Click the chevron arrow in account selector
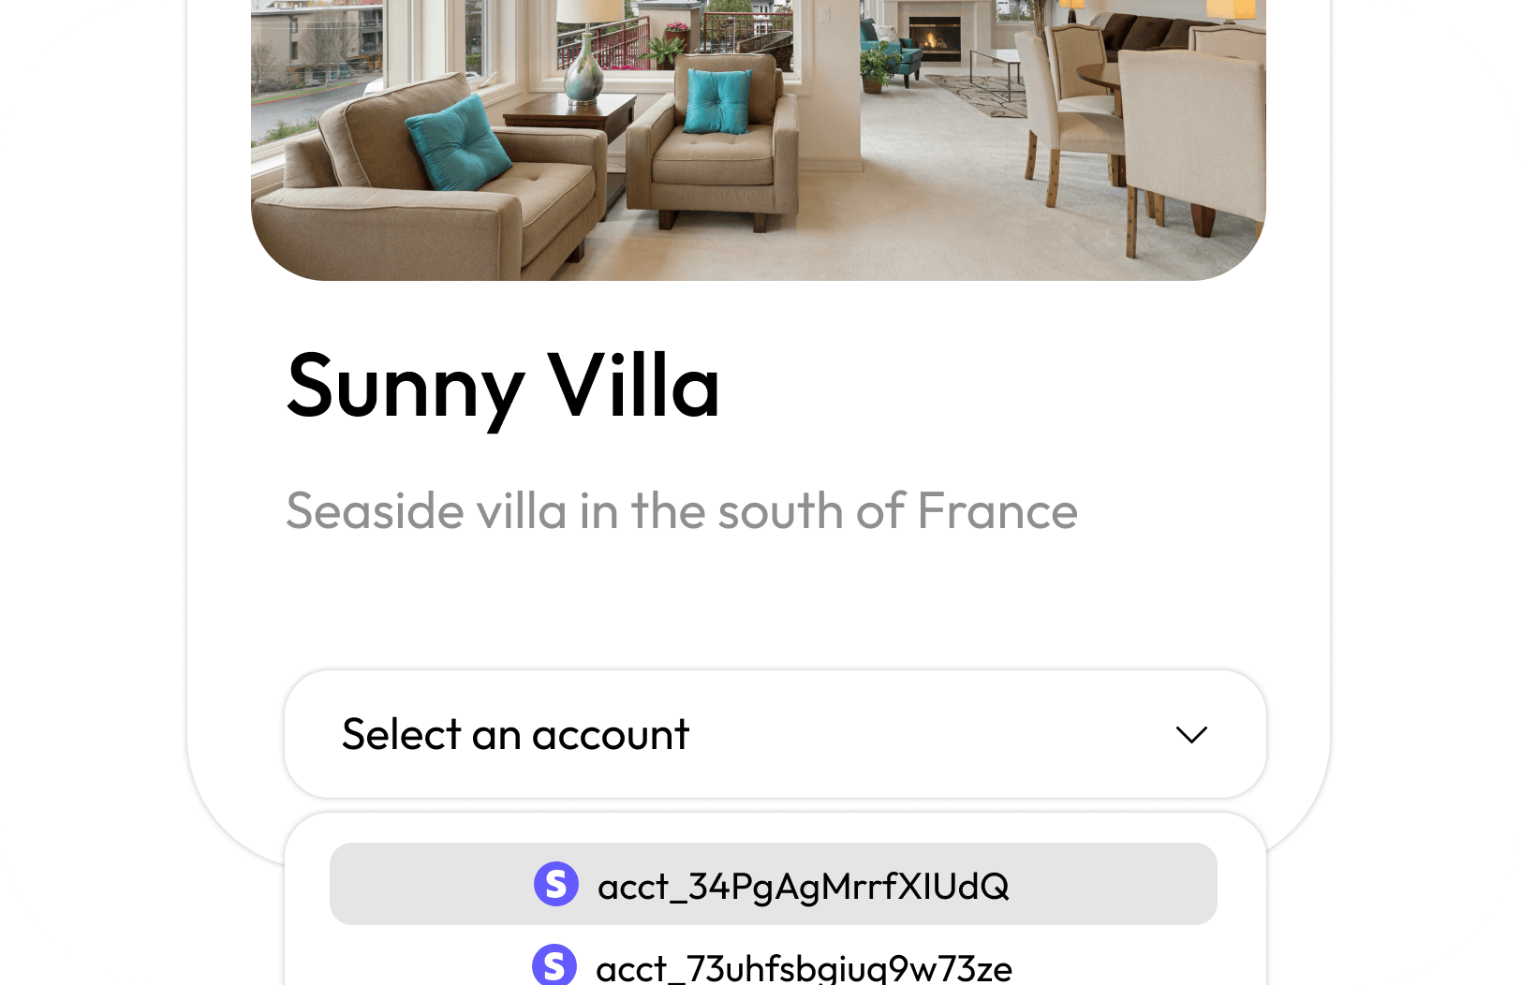 click(x=1191, y=735)
